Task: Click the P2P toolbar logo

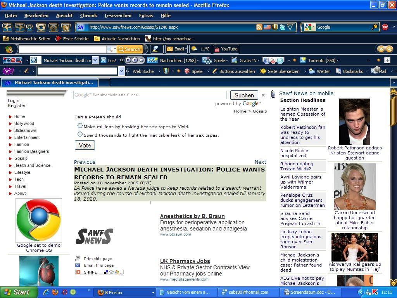Action: coord(12,60)
